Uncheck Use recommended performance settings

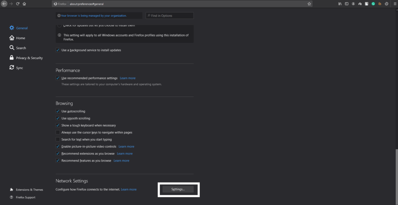tap(58, 78)
